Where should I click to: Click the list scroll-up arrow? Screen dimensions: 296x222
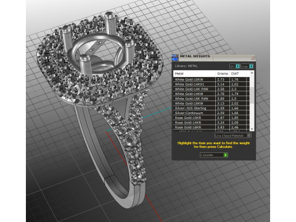click(x=252, y=73)
